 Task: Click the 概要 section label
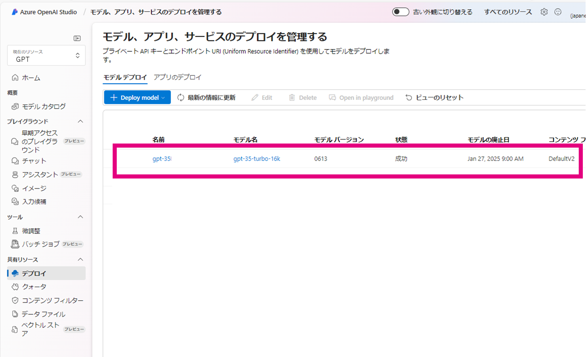[x=12, y=93]
